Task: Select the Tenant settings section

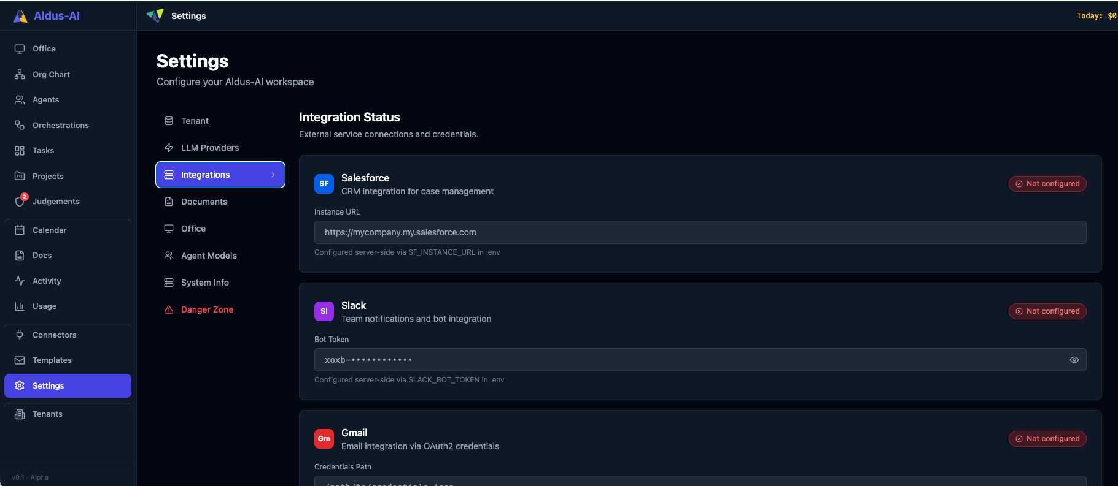Action: coord(220,121)
